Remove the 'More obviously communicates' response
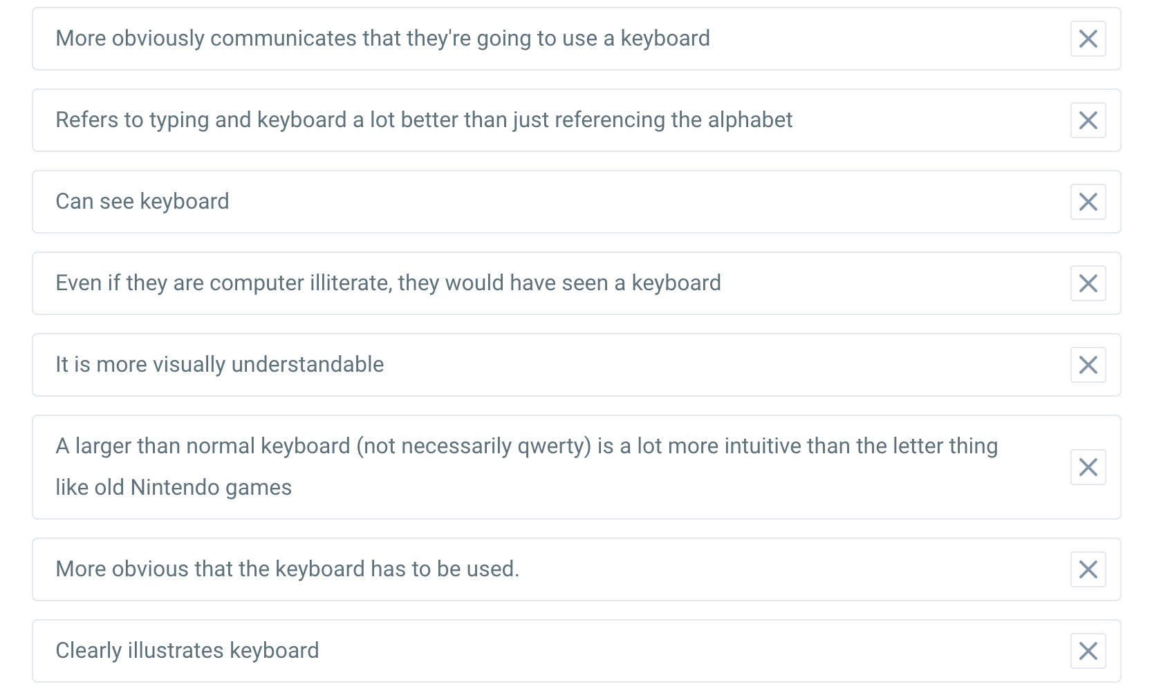Image resolution: width=1152 pixels, height=691 pixels. tap(1088, 39)
